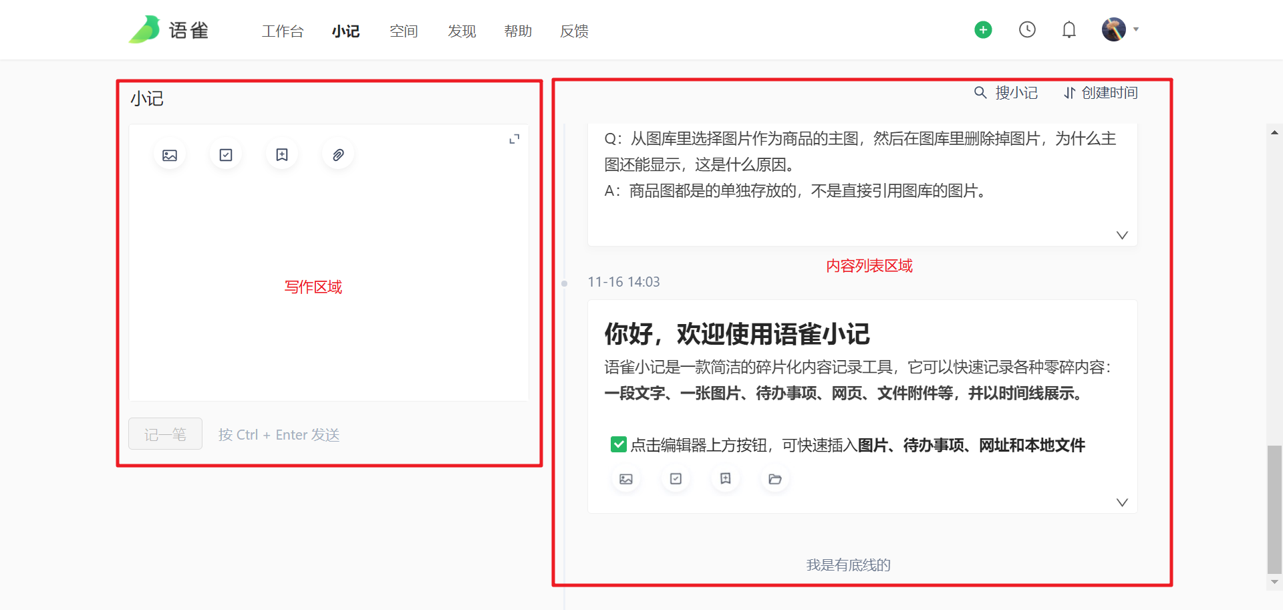Toggle the green checked to-do checkbox
Viewport: 1283px width, 610px height.
point(619,444)
